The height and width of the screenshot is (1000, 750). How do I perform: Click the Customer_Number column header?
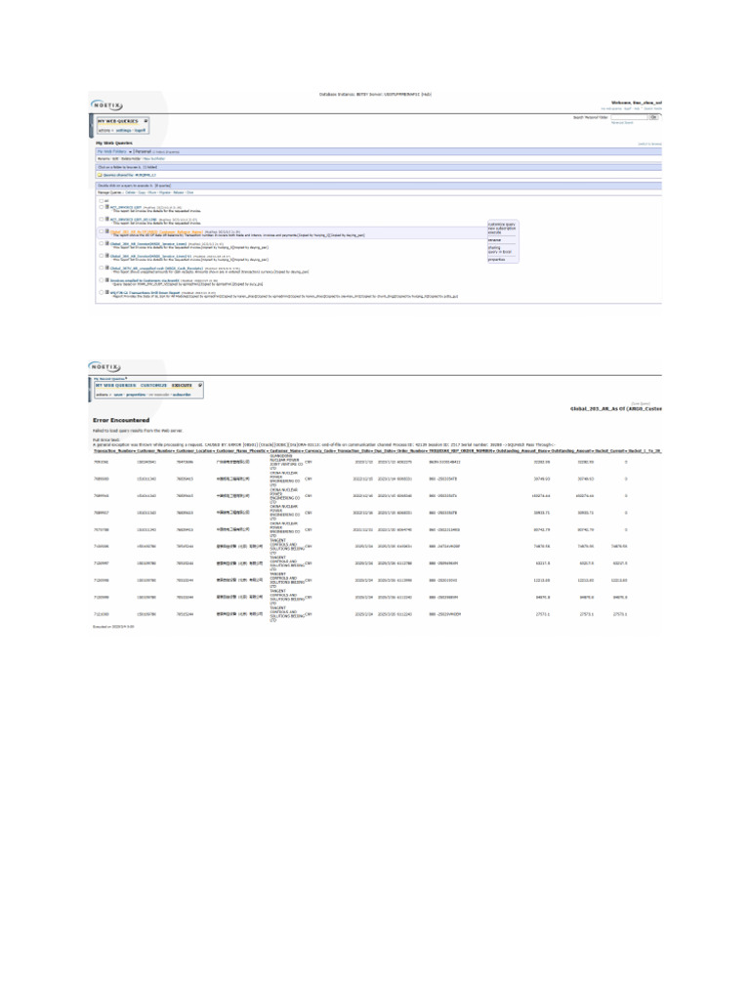155,451
